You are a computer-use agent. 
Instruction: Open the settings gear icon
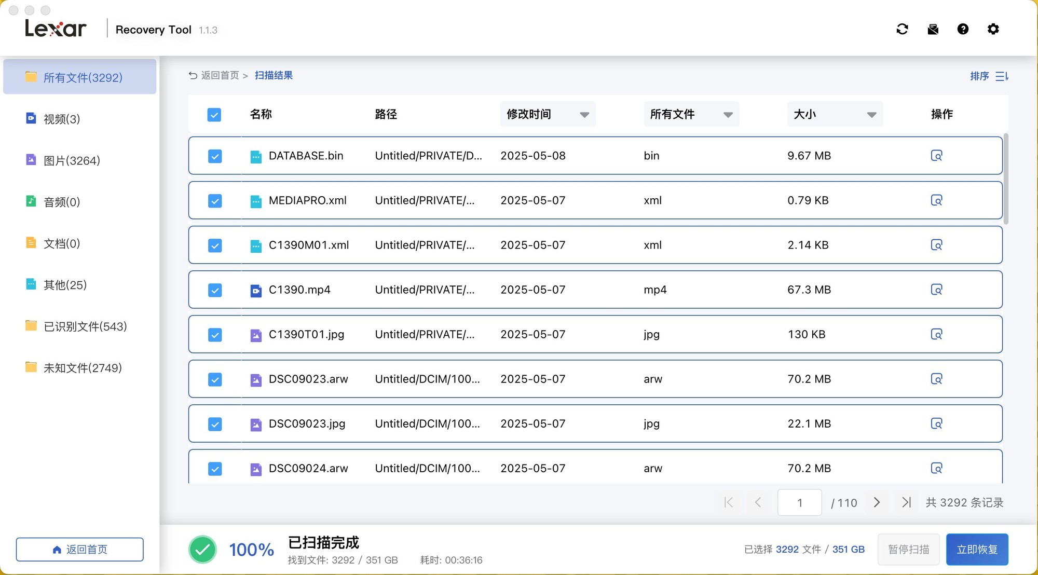(x=993, y=29)
